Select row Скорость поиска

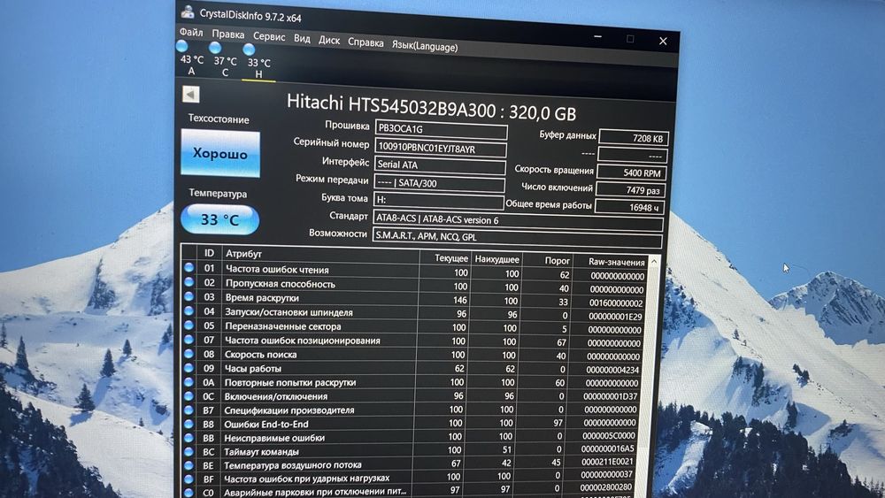pos(413,356)
